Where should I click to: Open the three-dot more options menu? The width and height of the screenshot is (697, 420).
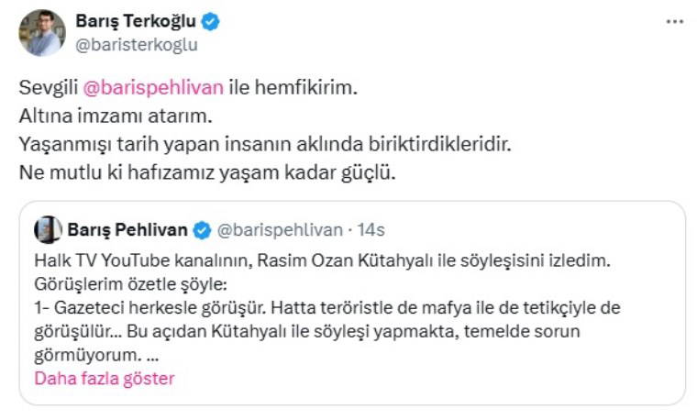[674, 22]
